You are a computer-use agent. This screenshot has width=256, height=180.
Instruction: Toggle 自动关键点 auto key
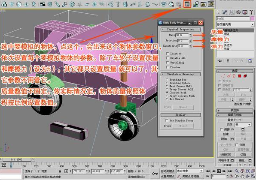[x=168, y=171]
